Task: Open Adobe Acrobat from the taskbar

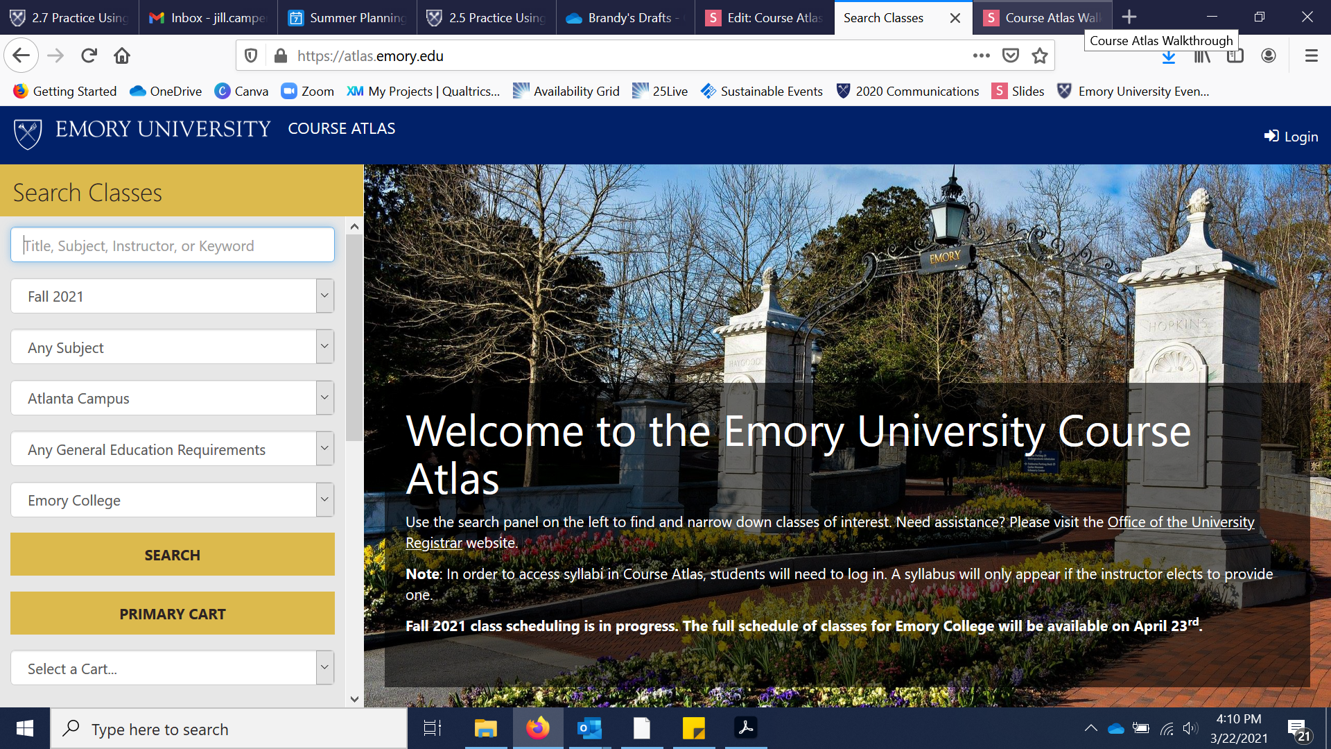Action: pyautogui.click(x=746, y=728)
